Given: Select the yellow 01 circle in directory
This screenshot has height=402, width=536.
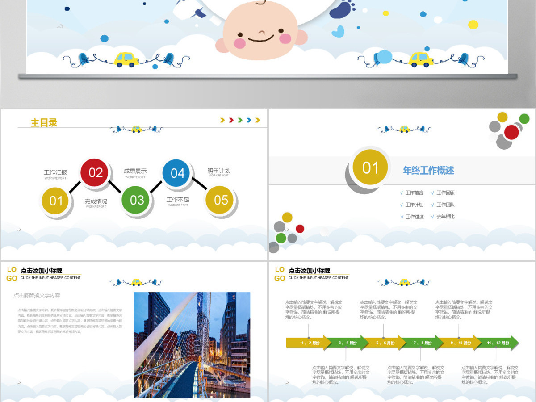Looking at the screenshot, I should 56,201.
